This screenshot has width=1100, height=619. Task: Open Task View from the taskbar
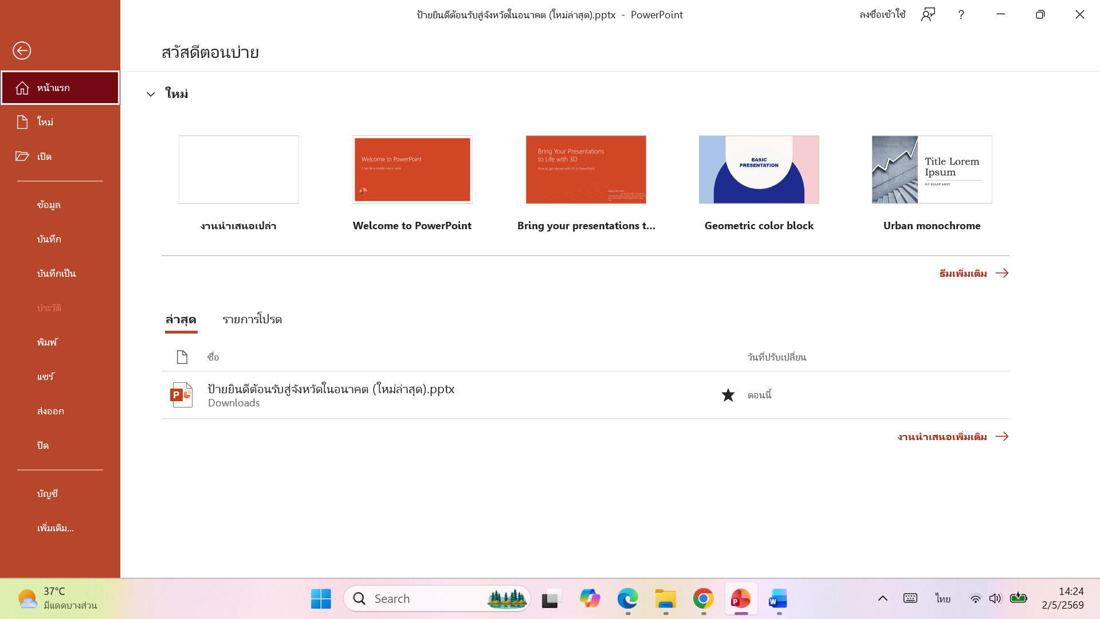pos(552,599)
